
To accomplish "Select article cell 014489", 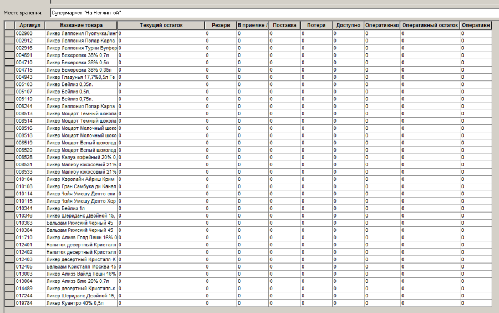I will pyautogui.click(x=30, y=289).
